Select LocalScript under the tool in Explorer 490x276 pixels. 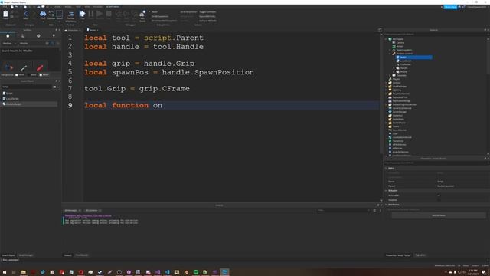click(406, 61)
